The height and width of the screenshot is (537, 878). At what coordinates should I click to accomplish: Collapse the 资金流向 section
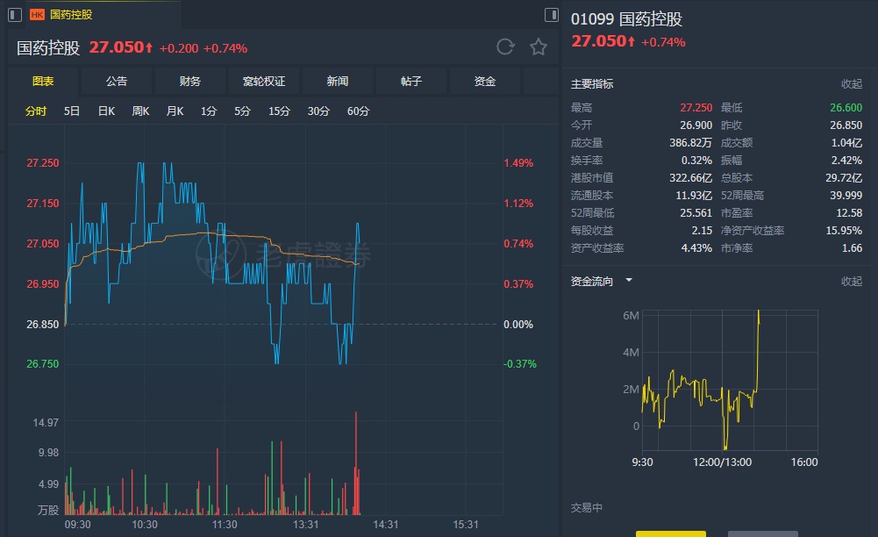coord(851,281)
